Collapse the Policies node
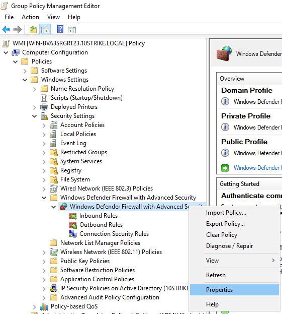282x314 pixels. [x=16, y=61]
